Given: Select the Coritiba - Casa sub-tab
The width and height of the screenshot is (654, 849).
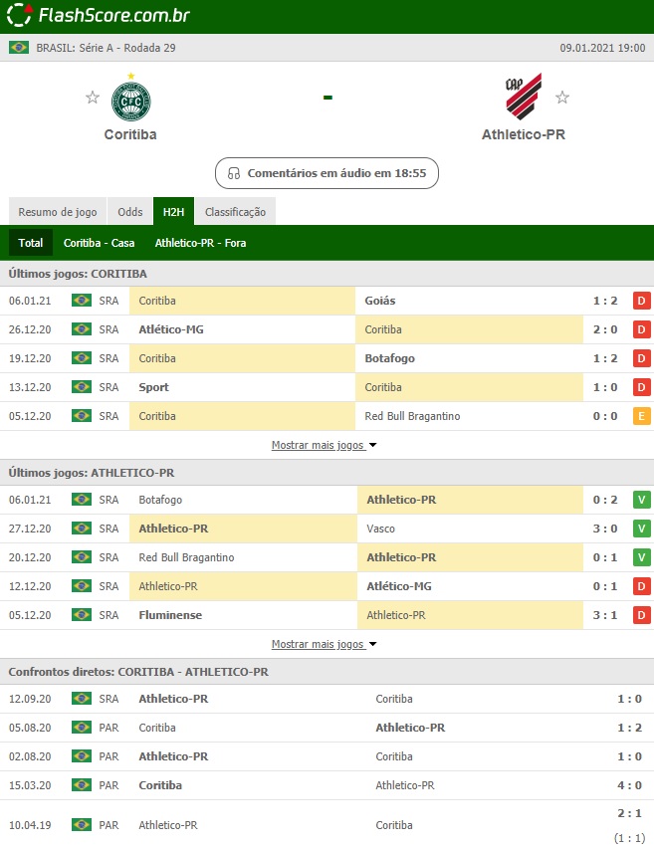Looking at the screenshot, I should (100, 243).
